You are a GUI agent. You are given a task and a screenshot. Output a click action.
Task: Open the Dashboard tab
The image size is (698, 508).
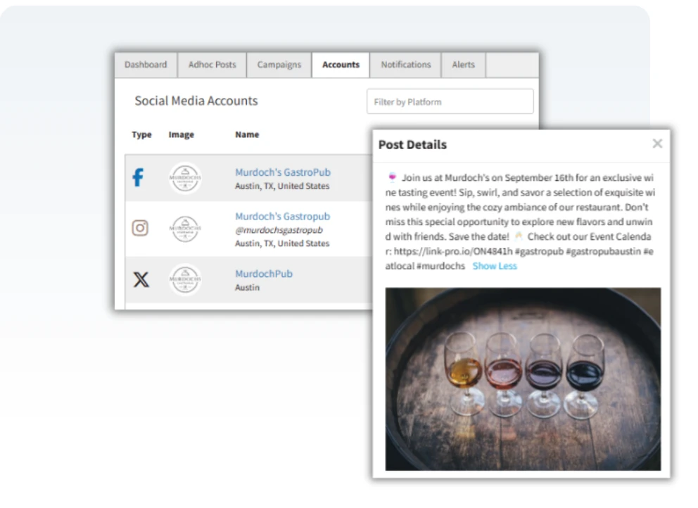tap(146, 65)
